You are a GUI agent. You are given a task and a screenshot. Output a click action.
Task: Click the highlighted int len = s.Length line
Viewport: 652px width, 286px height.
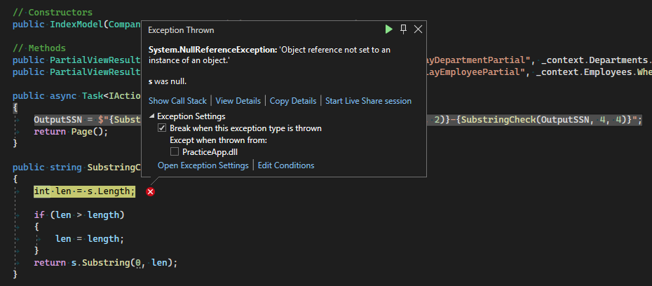[x=85, y=191]
